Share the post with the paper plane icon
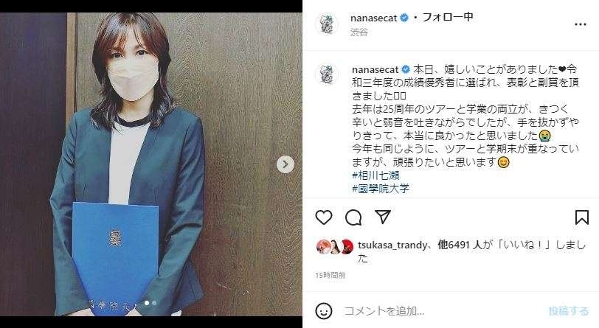 pos(382,217)
